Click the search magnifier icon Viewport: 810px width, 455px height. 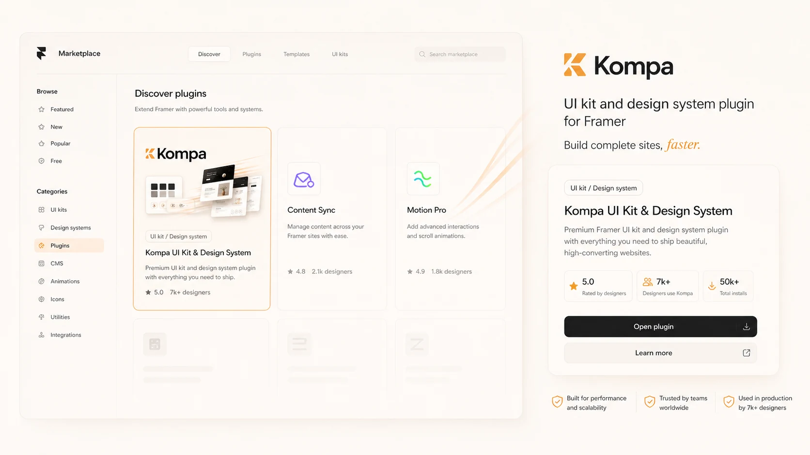pyautogui.click(x=422, y=54)
